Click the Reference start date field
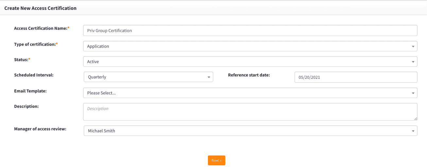The height and width of the screenshot is (167, 427). pyautogui.click(x=356, y=77)
